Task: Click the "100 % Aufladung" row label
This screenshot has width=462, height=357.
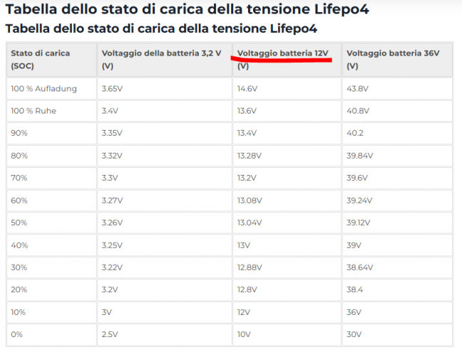Action: pyautogui.click(x=44, y=89)
